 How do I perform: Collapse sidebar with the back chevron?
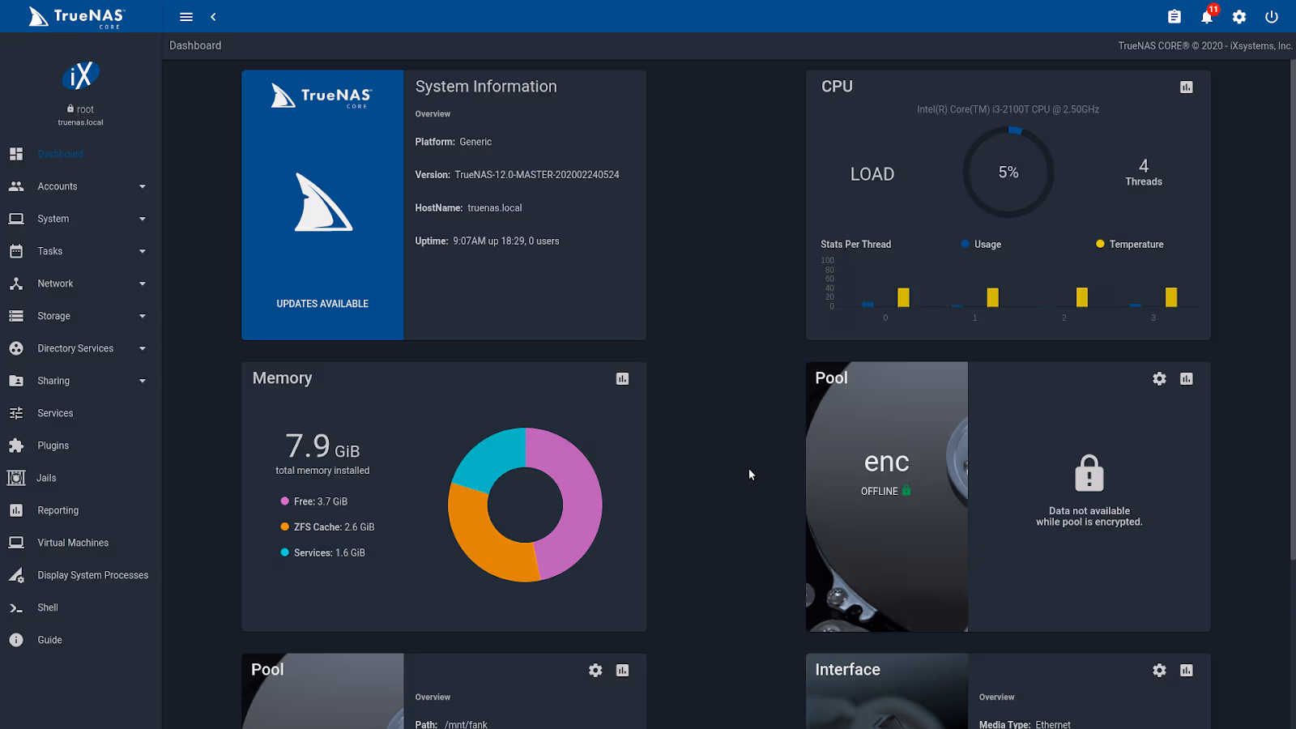pyautogui.click(x=213, y=16)
